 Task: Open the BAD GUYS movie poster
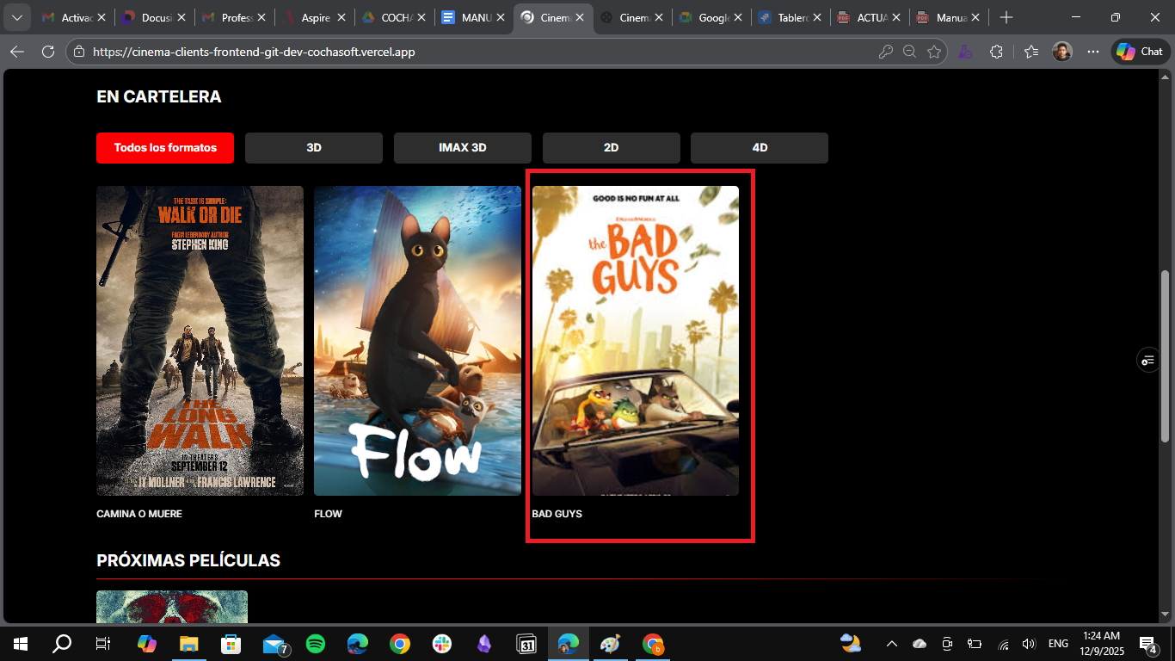click(636, 340)
